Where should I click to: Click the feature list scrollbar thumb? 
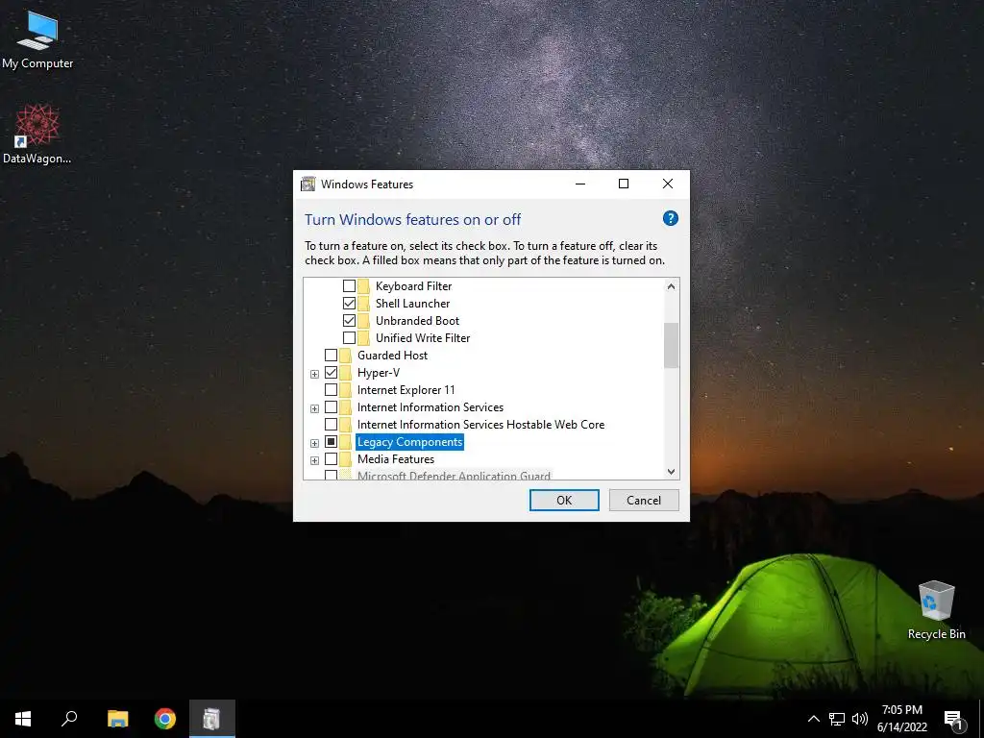pyautogui.click(x=671, y=346)
